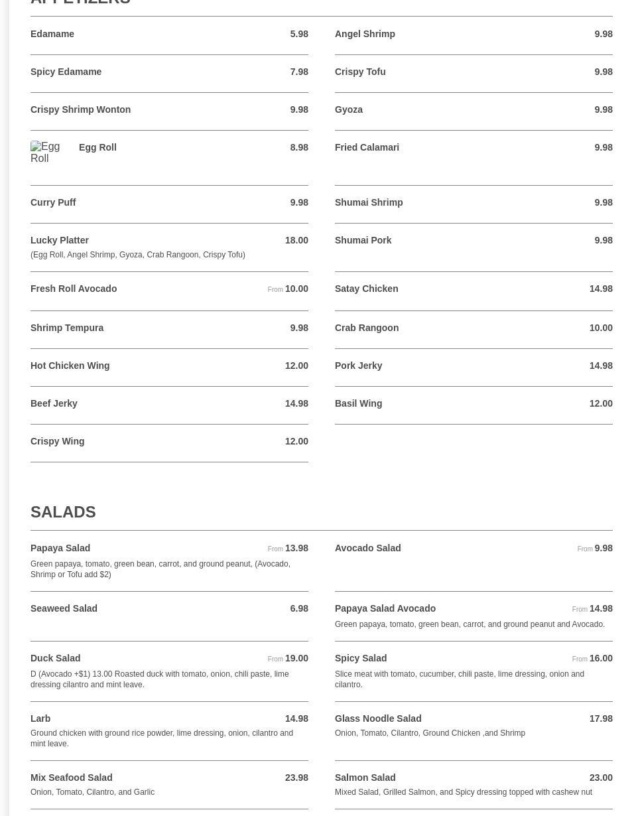Click the Larb salad item
The height and width of the screenshot is (816, 630).
point(40,718)
